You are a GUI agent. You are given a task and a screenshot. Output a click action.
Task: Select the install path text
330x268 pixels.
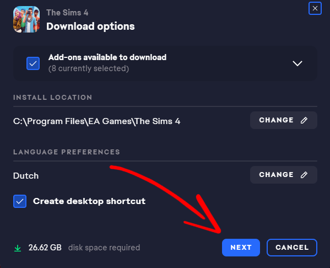click(x=96, y=121)
